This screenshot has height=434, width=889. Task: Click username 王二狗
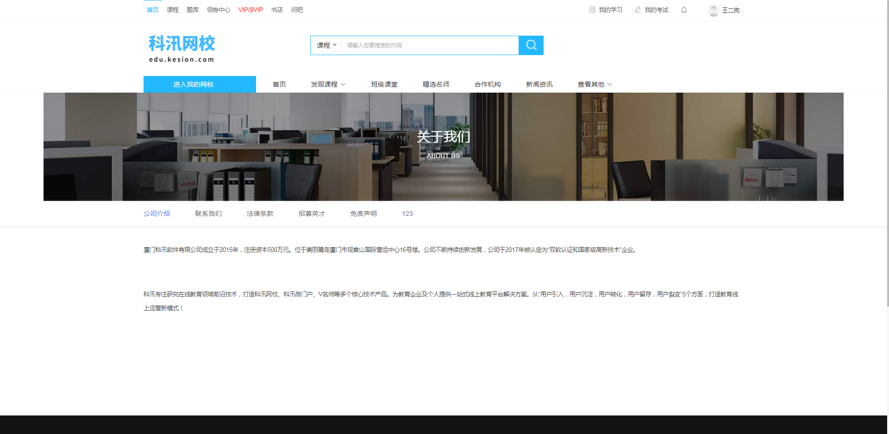[x=731, y=10]
